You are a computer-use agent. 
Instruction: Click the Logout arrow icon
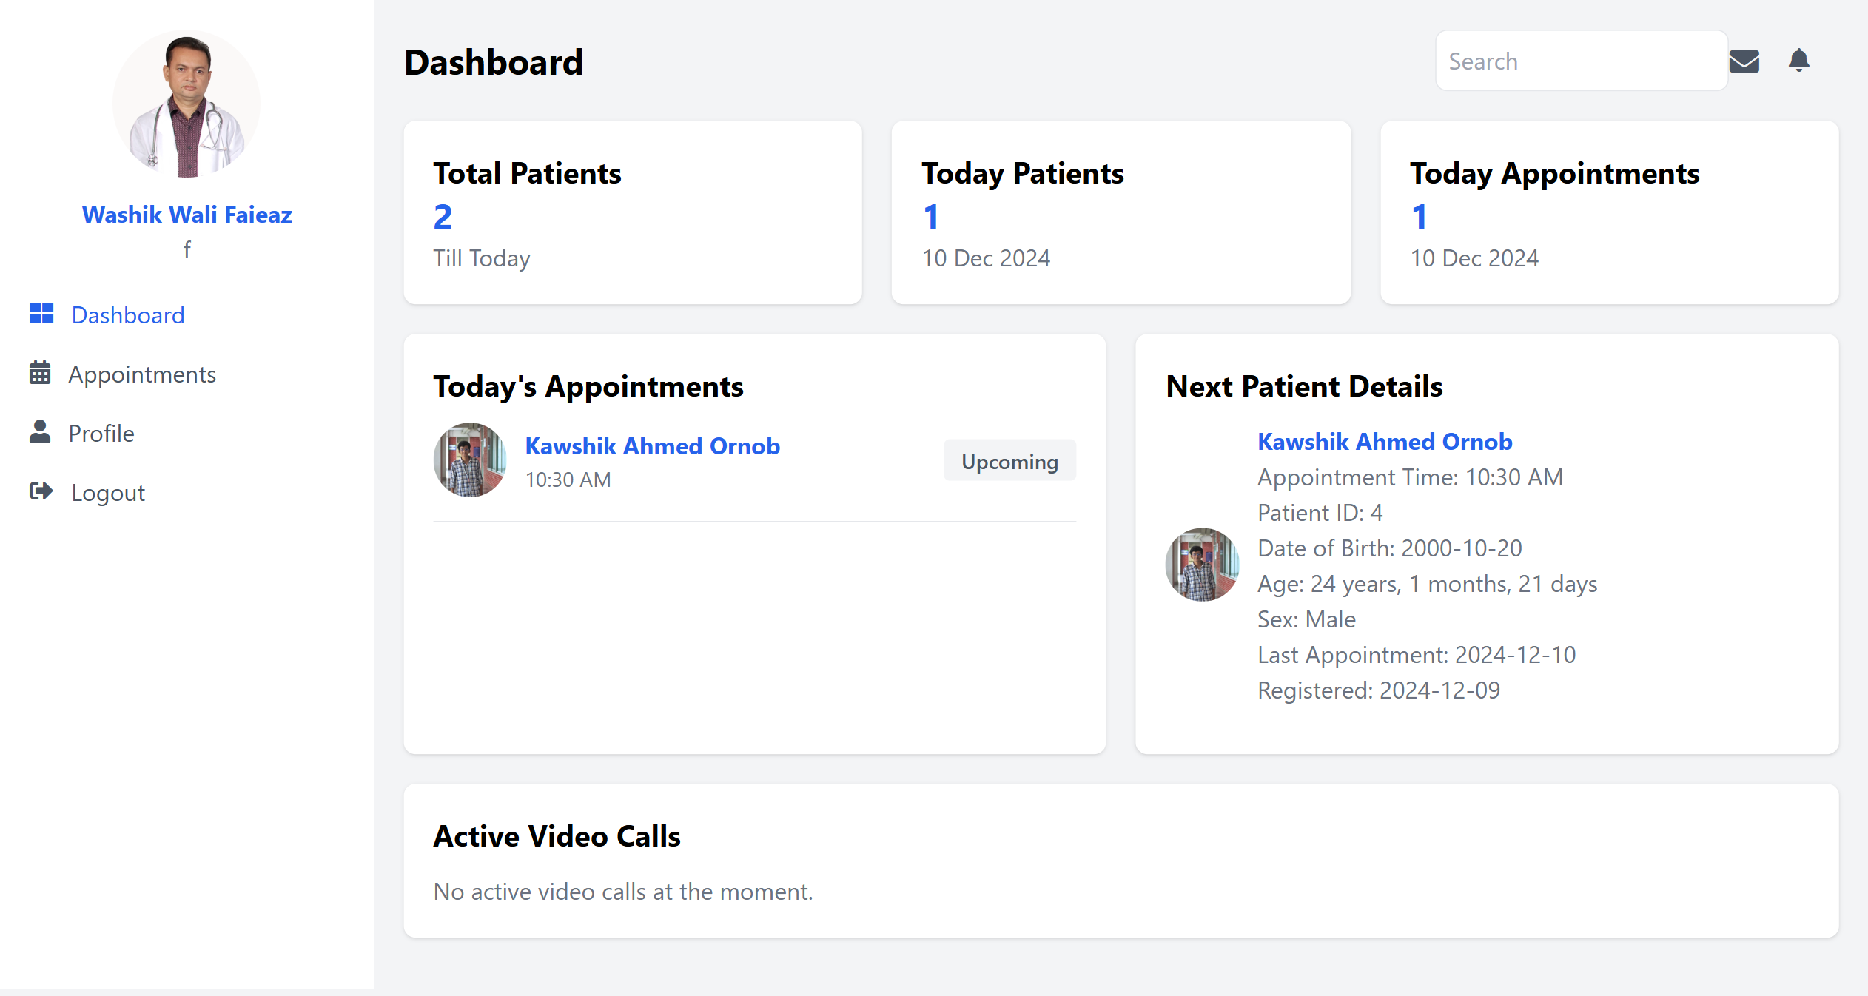41,491
